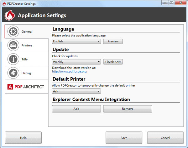Click the Save button

coord(124,138)
